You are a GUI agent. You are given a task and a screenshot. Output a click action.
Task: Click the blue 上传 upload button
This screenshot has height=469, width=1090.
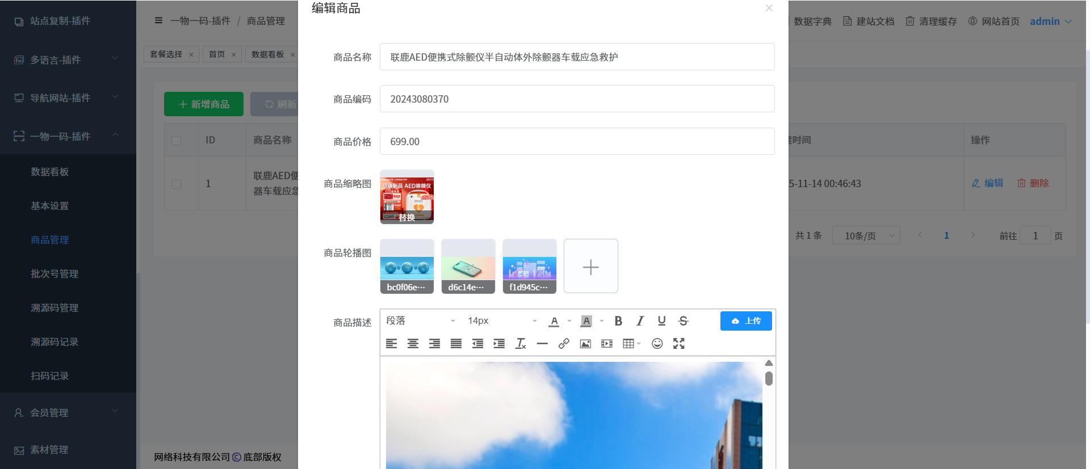point(746,321)
